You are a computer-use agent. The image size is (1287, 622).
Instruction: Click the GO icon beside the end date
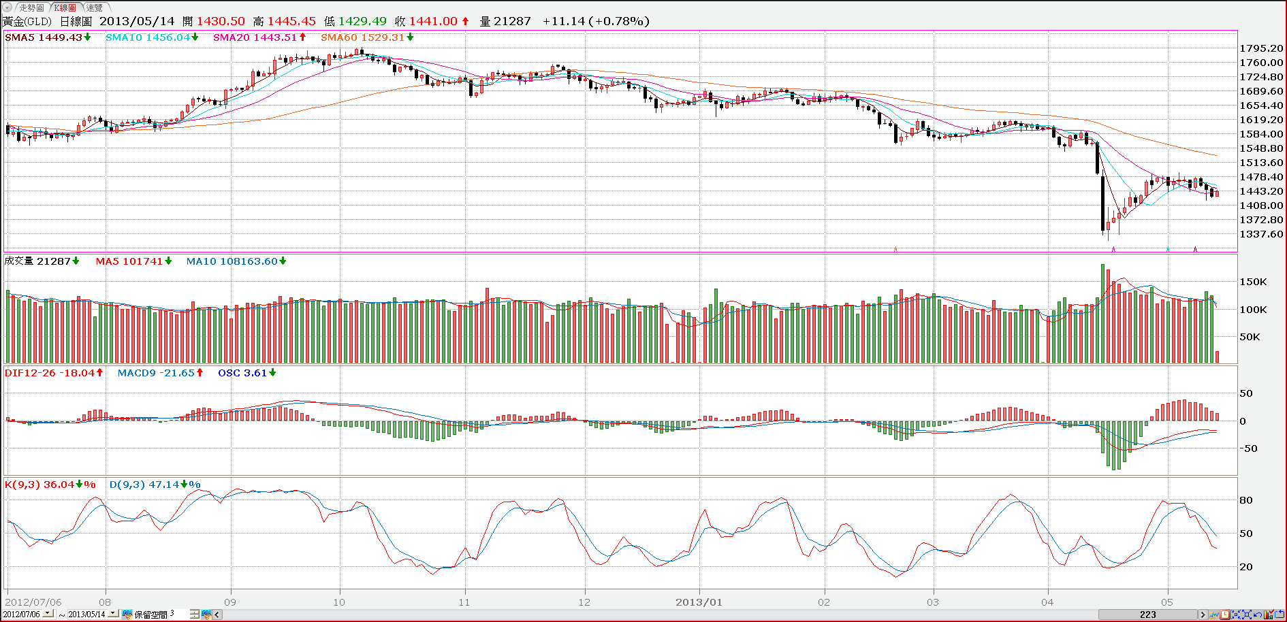(x=127, y=615)
